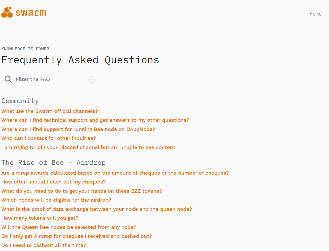Click "Do I need to cashout all the time?"
Image resolution: width=329 pixels, height=251 pixels.
(x=44, y=245)
